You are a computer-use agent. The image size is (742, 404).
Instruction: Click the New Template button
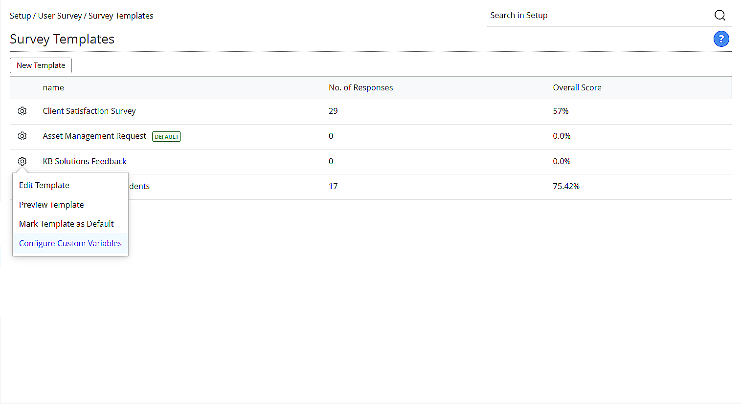pyautogui.click(x=41, y=65)
